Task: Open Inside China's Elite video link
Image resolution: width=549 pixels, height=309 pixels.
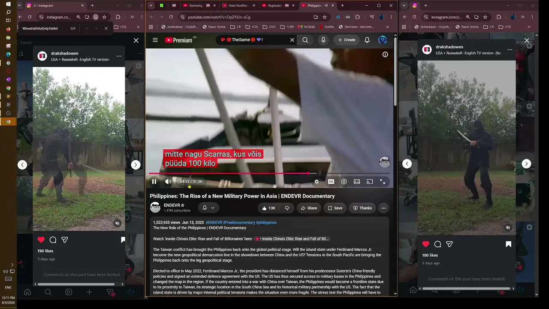Action: [x=292, y=239]
